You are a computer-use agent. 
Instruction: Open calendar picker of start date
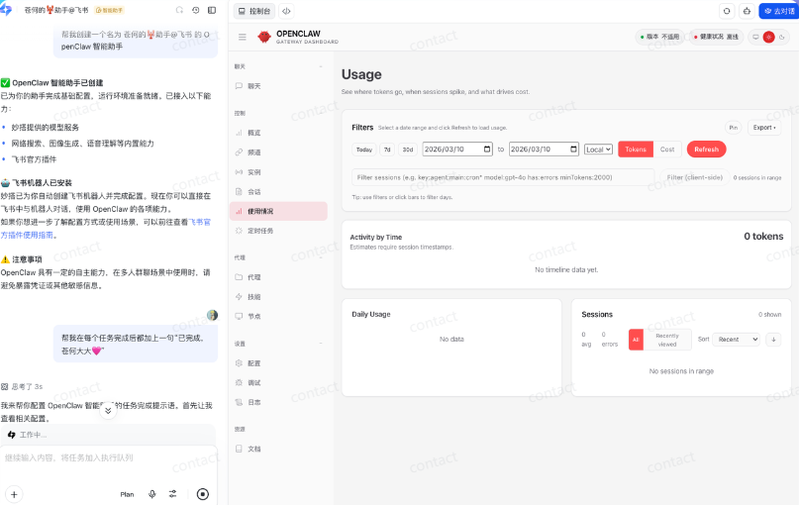pos(487,150)
